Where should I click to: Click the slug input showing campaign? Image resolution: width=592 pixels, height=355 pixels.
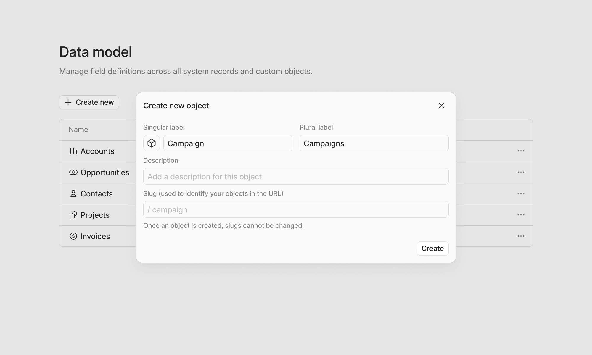pyautogui.click(x=296, y=209)
